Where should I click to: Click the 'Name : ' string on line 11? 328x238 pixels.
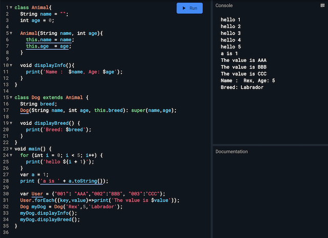tap(53, 72)
